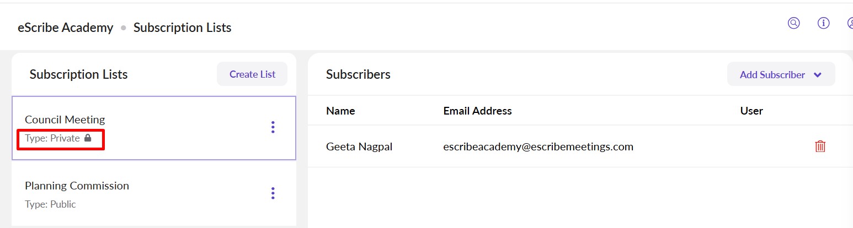
Task: Click the Add Subscriber chevron arrow
Action: [818, 75]
